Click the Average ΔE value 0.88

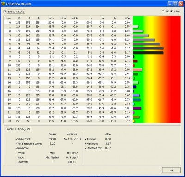pyautogui.click(x=108, y=139)
